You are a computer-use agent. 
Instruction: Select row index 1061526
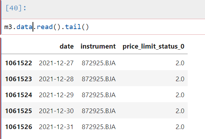click(x=18, y=127)
